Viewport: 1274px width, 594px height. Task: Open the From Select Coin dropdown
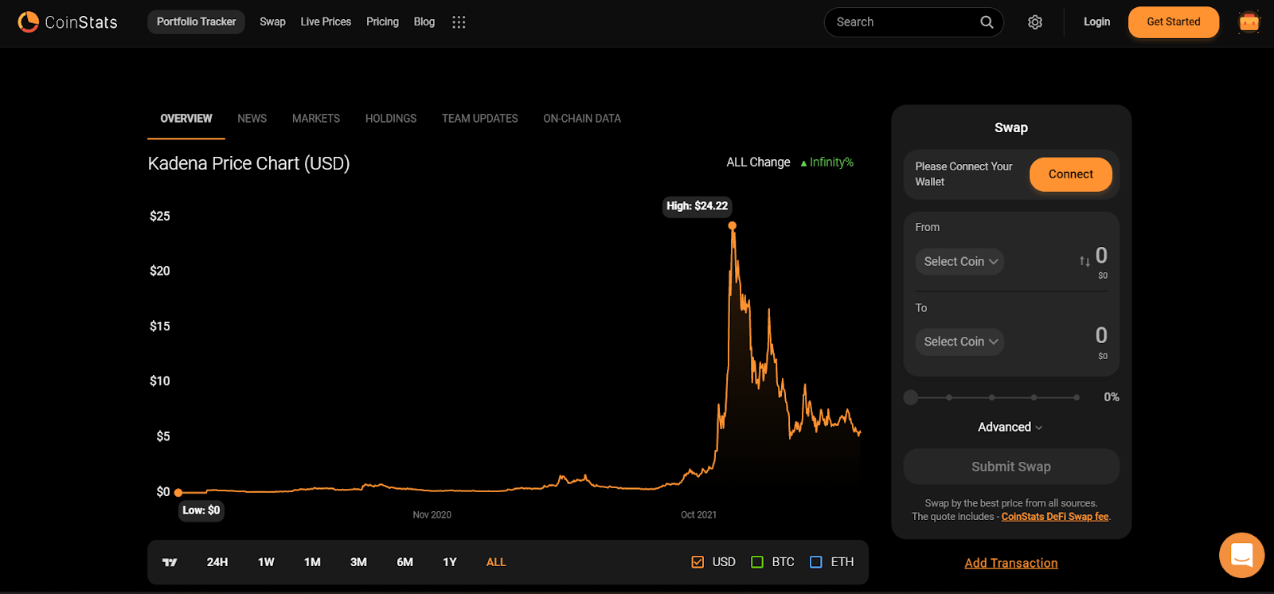point(959,261)
